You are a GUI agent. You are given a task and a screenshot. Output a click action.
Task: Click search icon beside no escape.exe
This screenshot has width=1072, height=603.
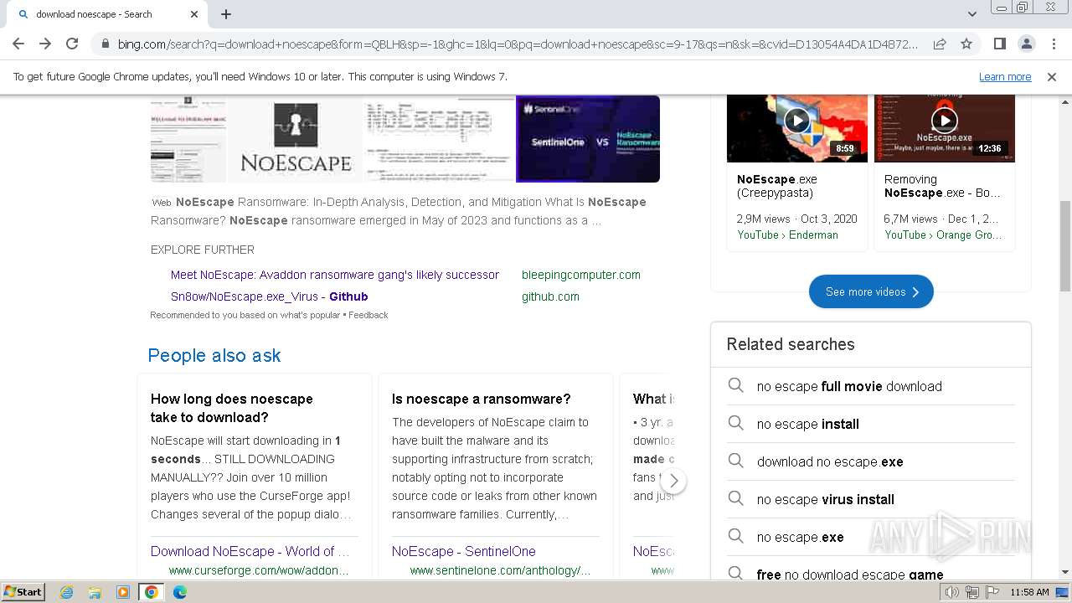coord(735,536)
